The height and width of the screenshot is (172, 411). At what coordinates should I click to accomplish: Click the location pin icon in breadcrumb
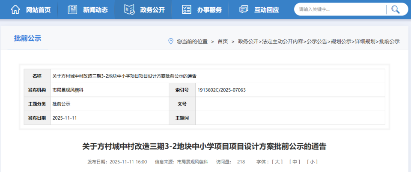point(171,41)
